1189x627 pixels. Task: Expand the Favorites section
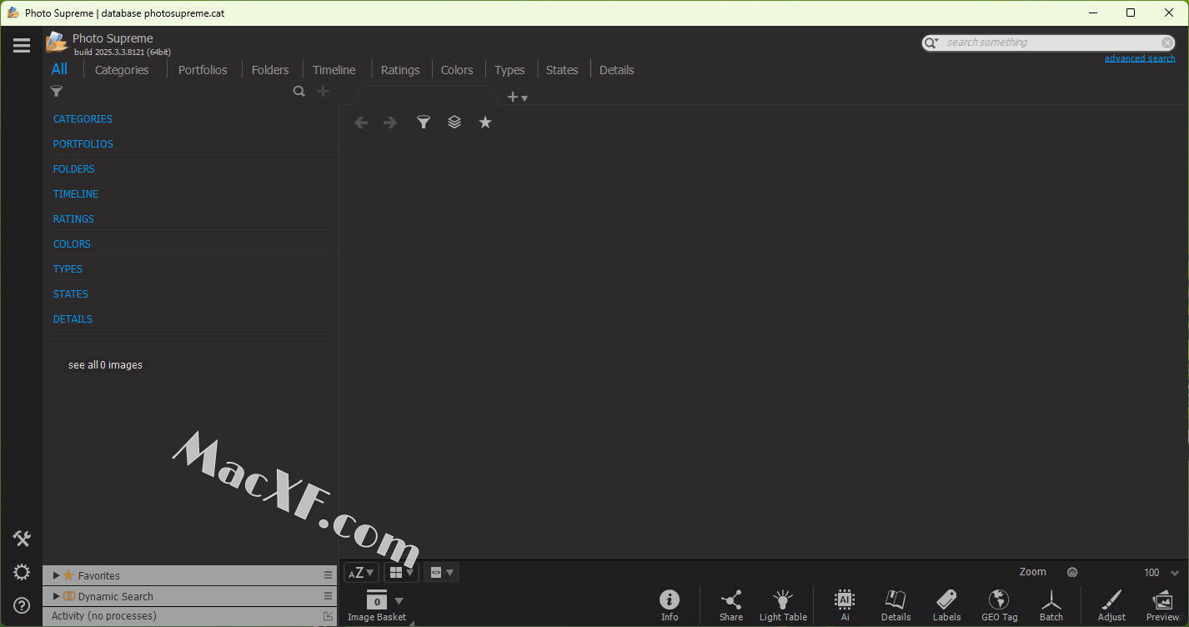57,575
